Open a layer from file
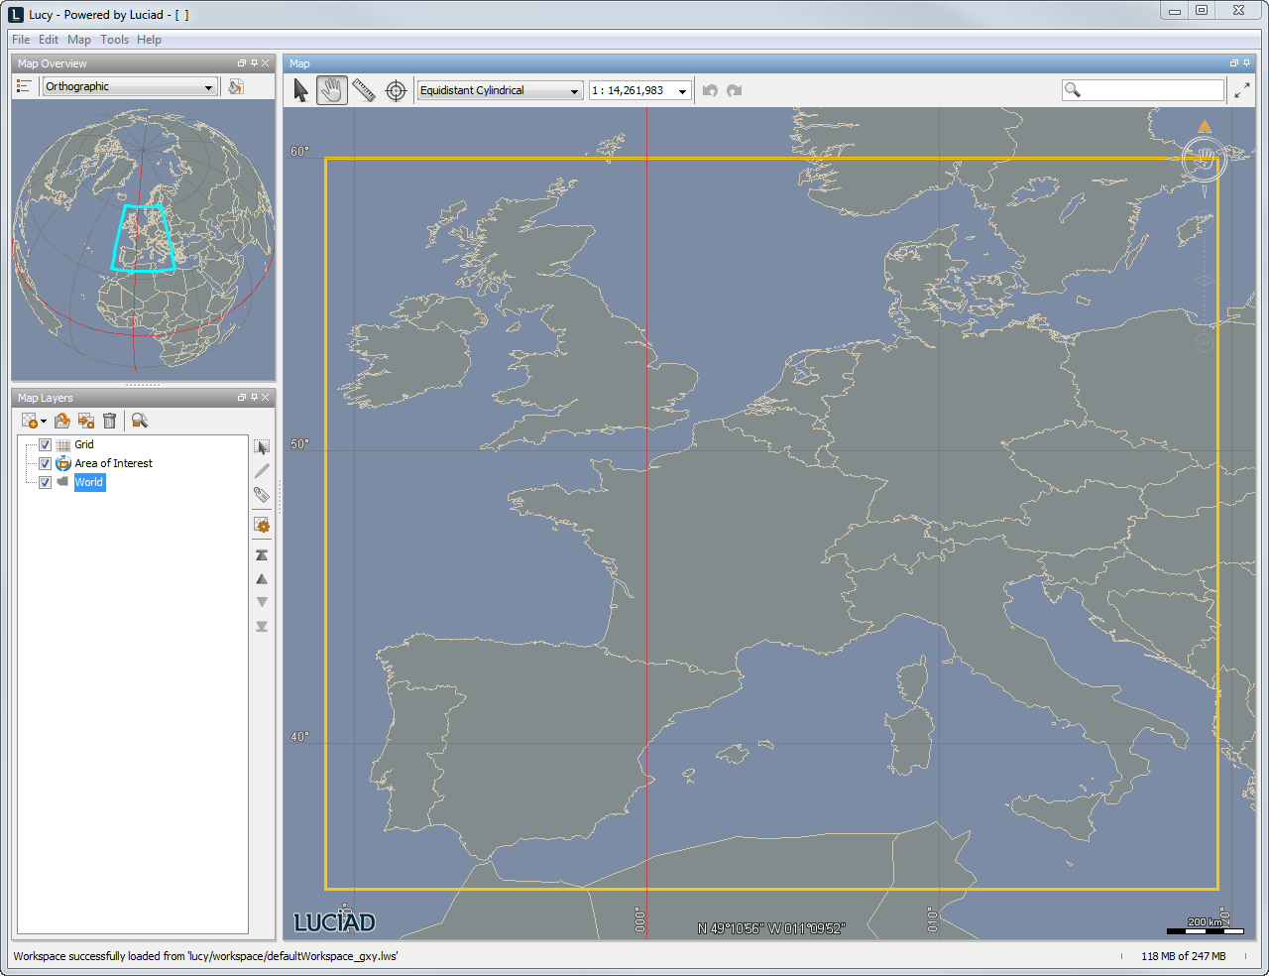The image size is (1269, 976). (x=62, y=421)
